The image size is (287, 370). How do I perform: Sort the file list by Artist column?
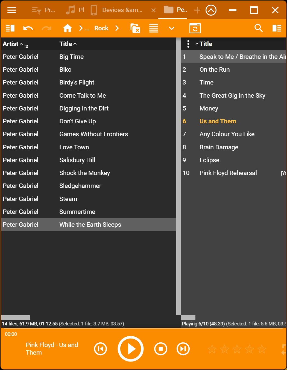click(11, 44)
